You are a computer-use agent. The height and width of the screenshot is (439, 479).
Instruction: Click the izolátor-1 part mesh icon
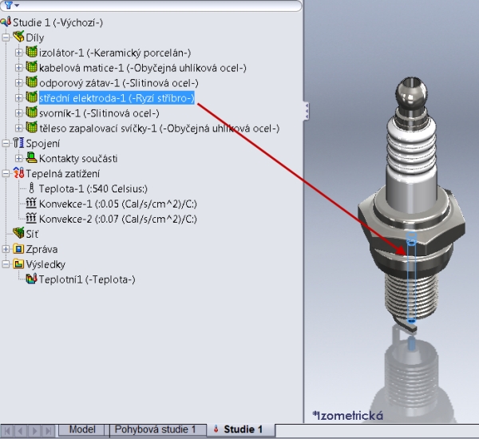pyautogui.click(x=31, y=52)
